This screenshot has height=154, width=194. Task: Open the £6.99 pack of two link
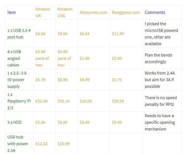coord(42,58)
